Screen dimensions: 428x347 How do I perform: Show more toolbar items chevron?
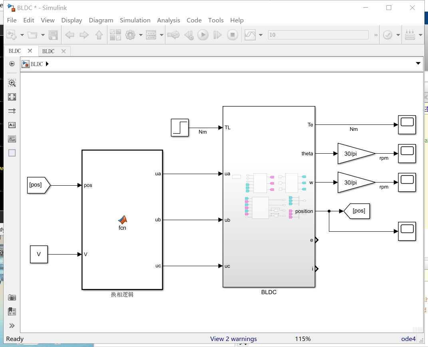tap(376, 35)
